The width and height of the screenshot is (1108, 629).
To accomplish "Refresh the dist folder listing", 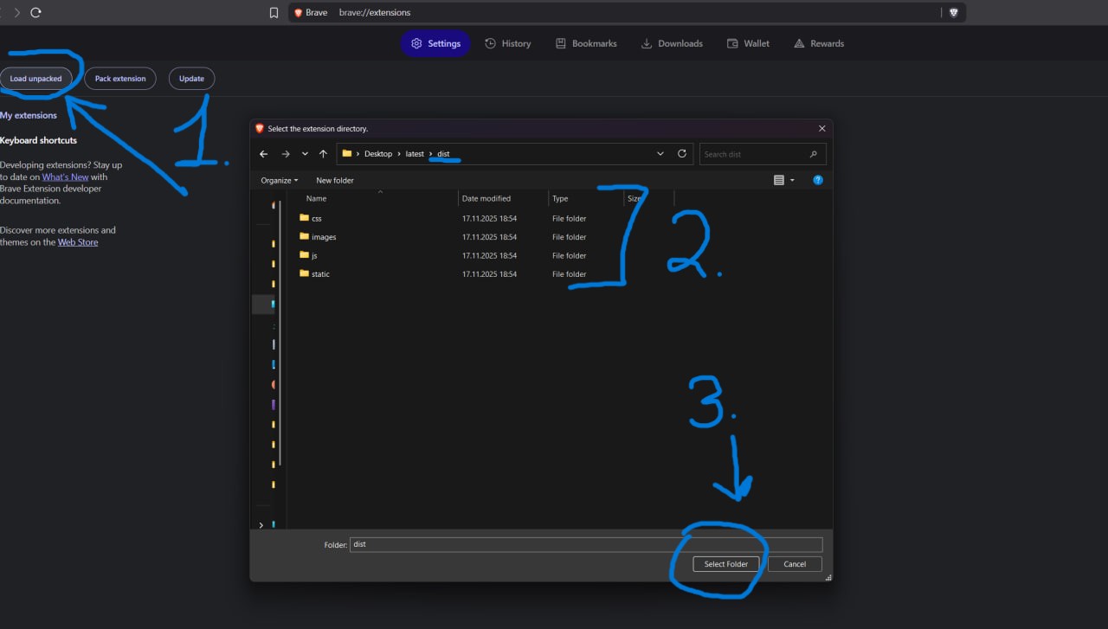I will pyautogui.click(x=682, y=154).
